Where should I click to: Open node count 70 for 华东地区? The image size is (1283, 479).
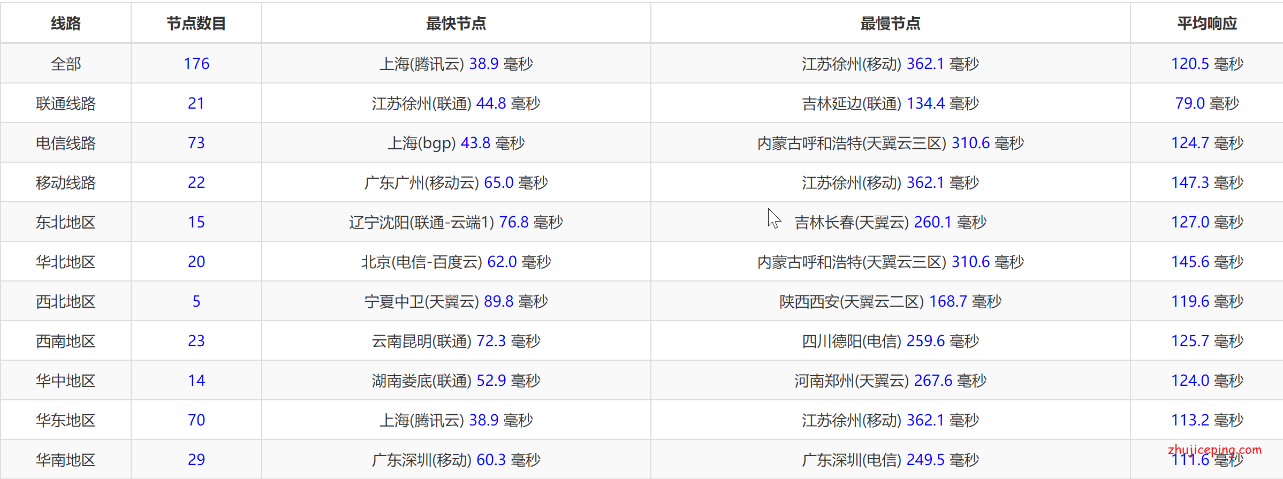point(196,420)
